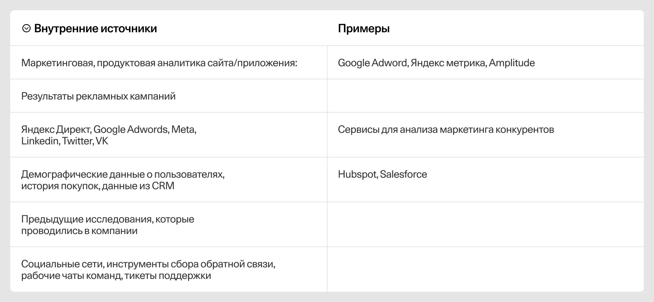This screenshot has height=302, width=654.
Task: Click the история покупок, данные из CRM line
Action: (98, 186)
